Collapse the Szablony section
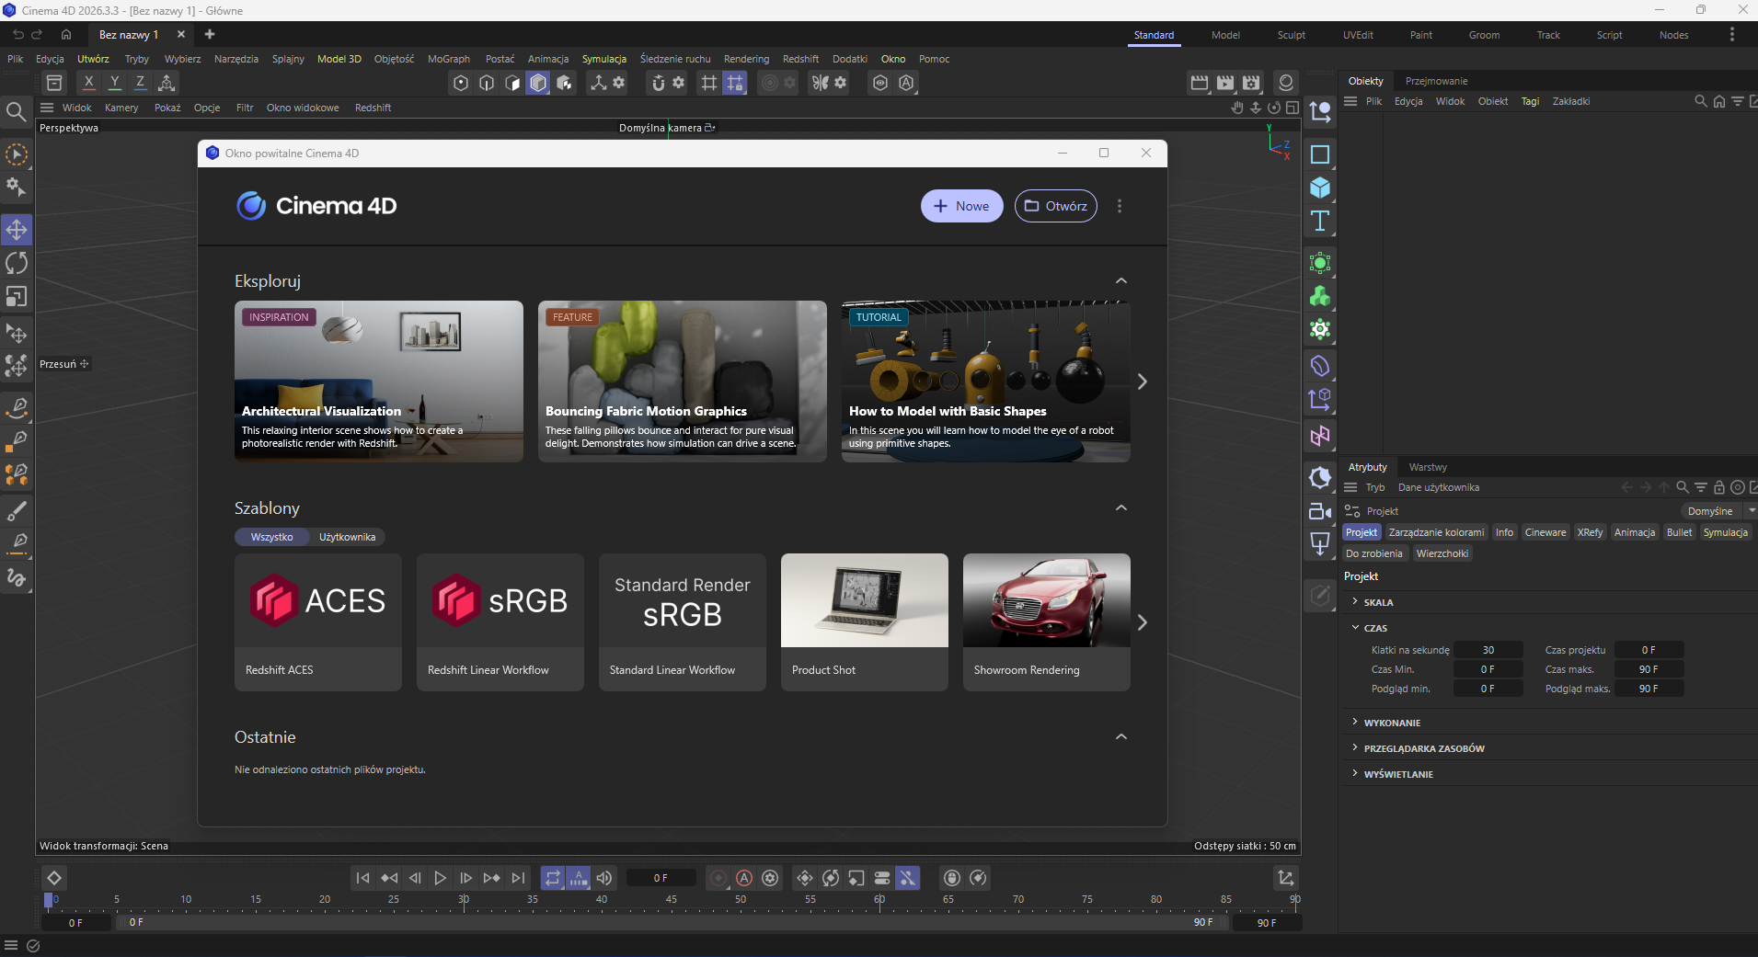Screen dimensions: 1758x957 tap(1121, 507)
